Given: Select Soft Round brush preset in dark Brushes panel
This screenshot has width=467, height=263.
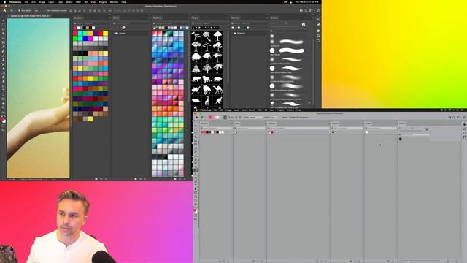Looking at the screenshot, I should [287, 42].
